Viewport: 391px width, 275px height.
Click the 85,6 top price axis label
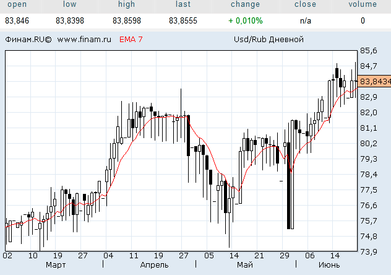(x=369, y=51)
